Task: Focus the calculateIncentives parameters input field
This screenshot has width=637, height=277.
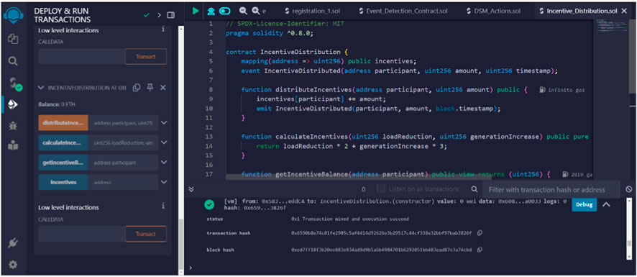Action: tap(124, 142)
